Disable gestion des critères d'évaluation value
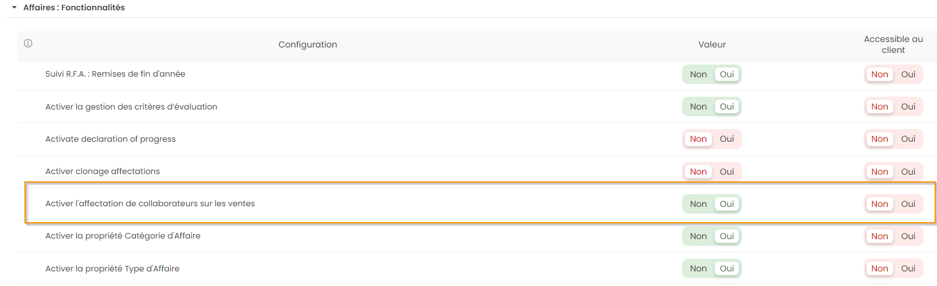 pyautogui.click(x=698, y=106)
